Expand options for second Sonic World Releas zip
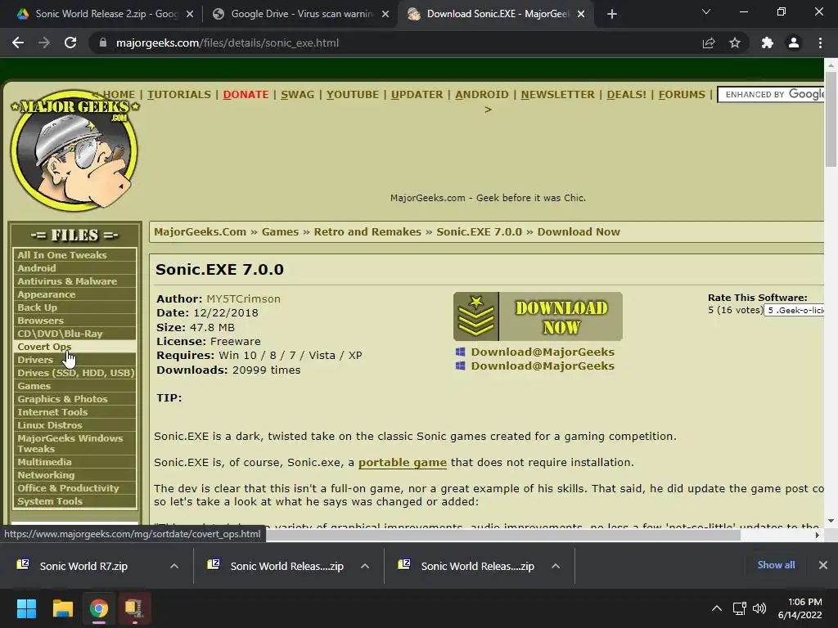This screenshot has width=838, height=628. [x=365, y=566]
